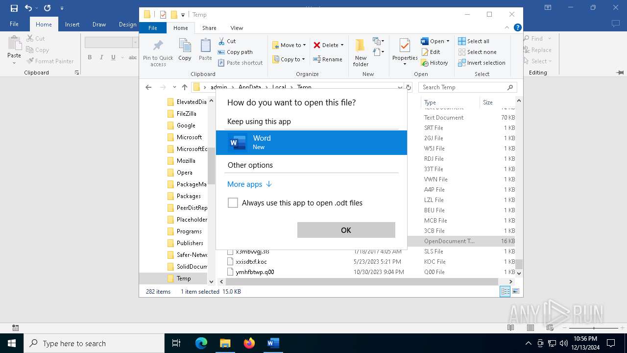The height and width of the screenshot is (353, 627).
Task: Click the Redo icon in Word
Action: (x=47, y=8)
